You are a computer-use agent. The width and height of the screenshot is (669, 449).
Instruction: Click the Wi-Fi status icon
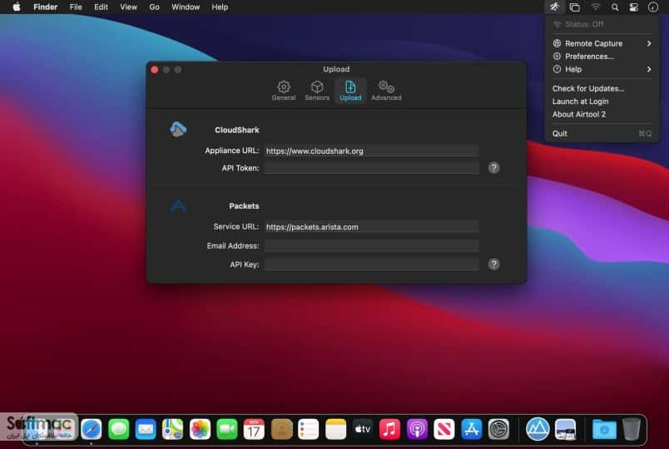point(595,7)
